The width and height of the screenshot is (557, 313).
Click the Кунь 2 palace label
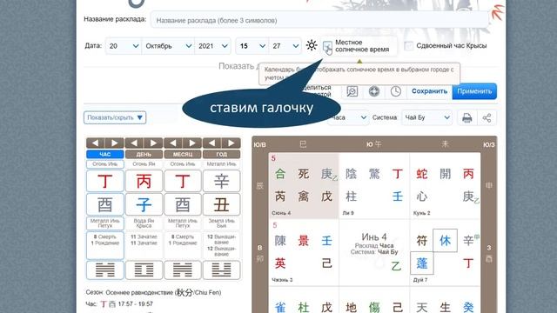(x=421, y=213)
